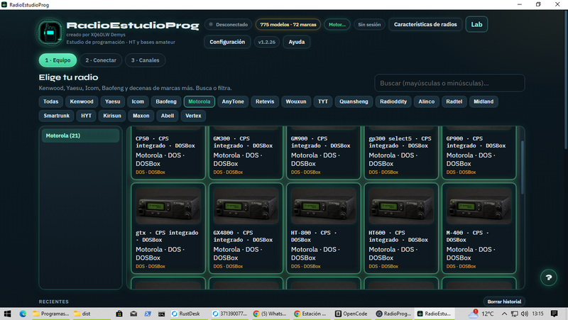Select Motorola (21) in the sidebar

(80, 136)
